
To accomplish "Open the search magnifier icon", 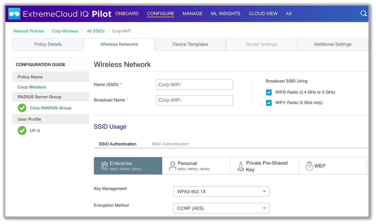I will tap(363, 13).
